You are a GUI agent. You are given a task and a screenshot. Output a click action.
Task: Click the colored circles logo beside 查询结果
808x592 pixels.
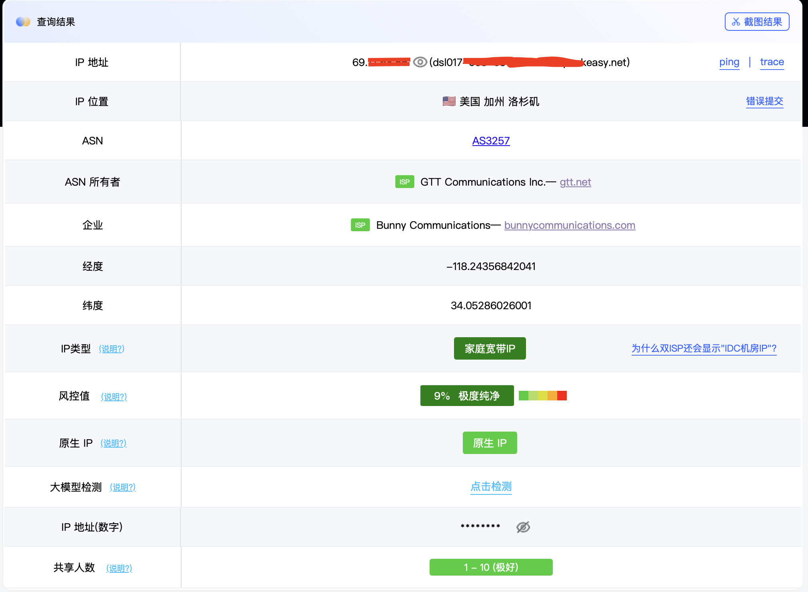(23, 22)
